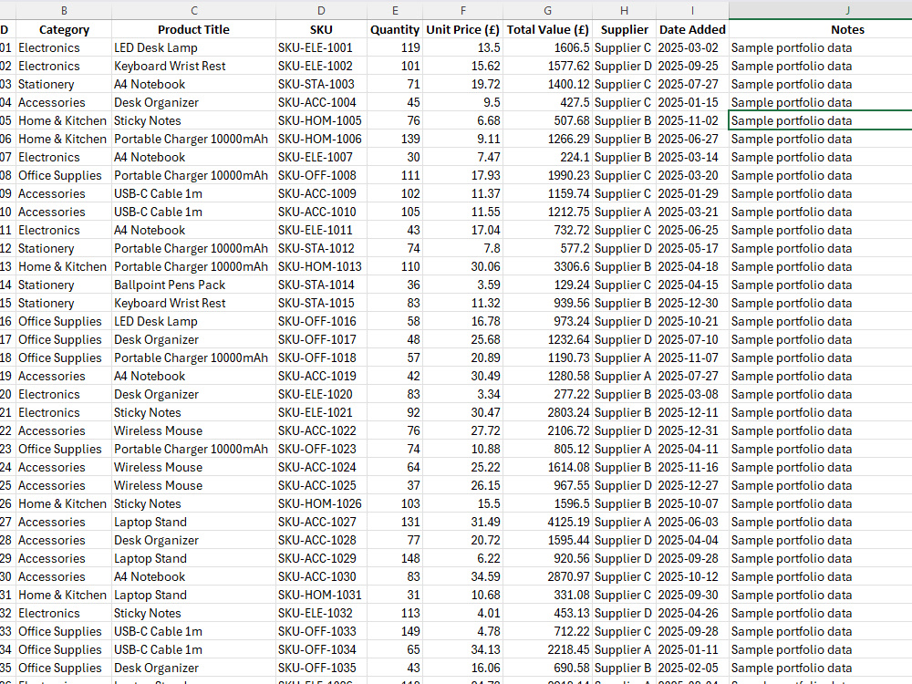Select column H header
The image size is (912, 684).
point(624,10)
